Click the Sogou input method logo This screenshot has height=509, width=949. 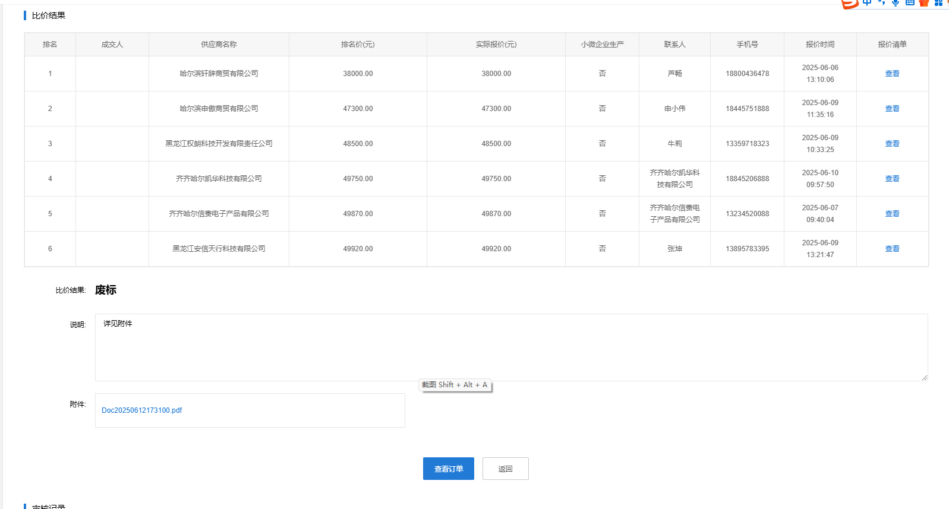tap(850, 3)
